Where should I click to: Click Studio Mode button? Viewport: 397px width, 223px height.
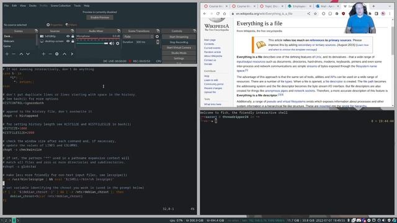coord(179,53)
